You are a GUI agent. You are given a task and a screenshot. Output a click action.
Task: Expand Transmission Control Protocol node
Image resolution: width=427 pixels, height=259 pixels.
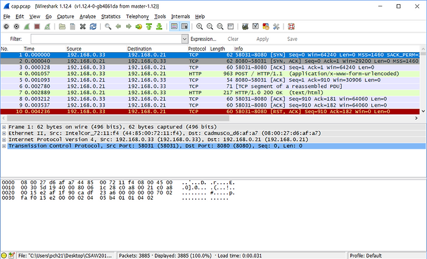pyautogui.click(x=4, y=146)
